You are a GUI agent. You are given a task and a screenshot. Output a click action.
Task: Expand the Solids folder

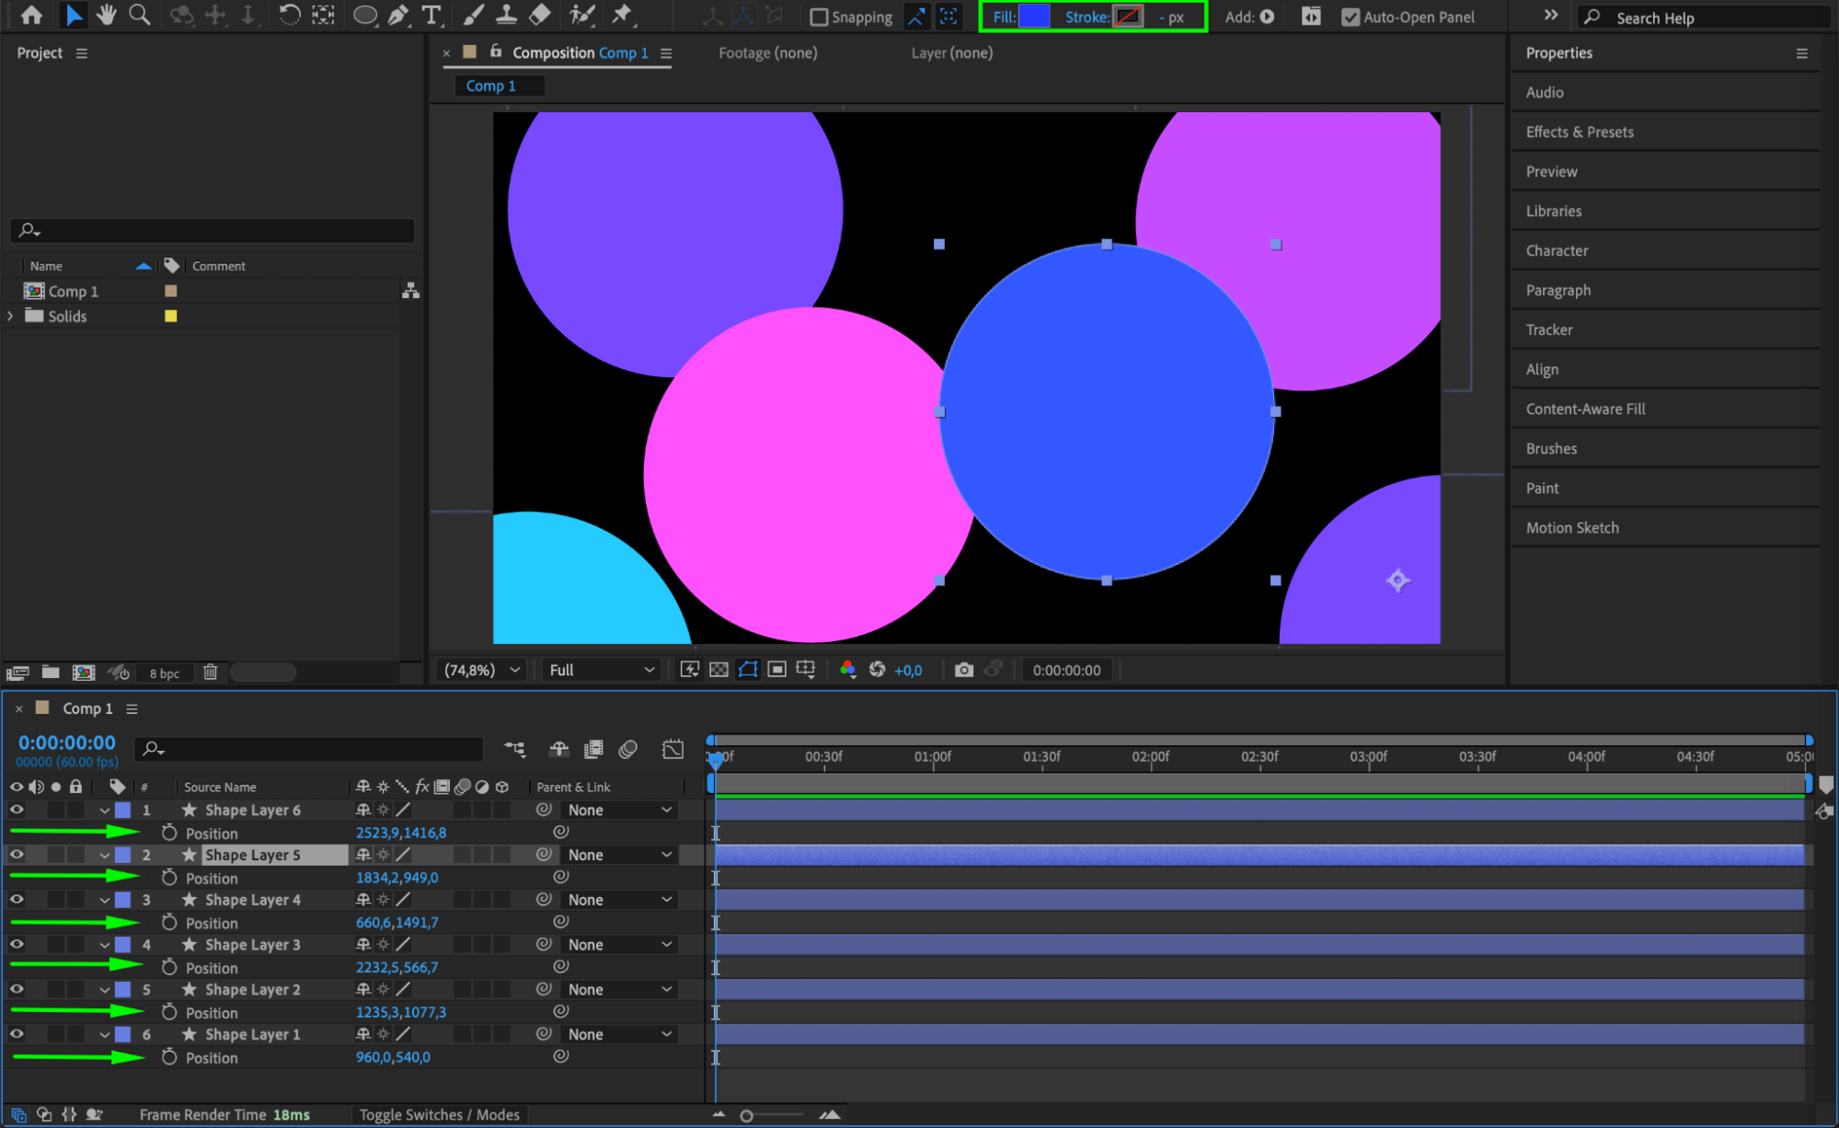tap(11, 316)
